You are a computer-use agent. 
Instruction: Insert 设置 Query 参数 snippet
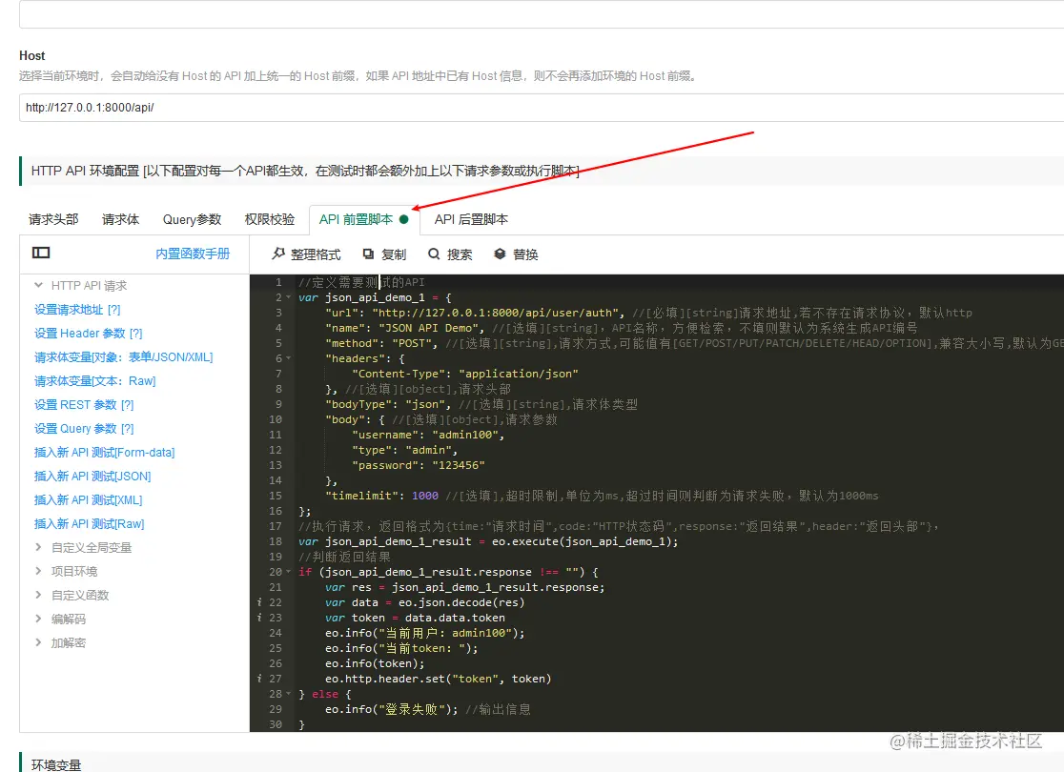(84, 428)
